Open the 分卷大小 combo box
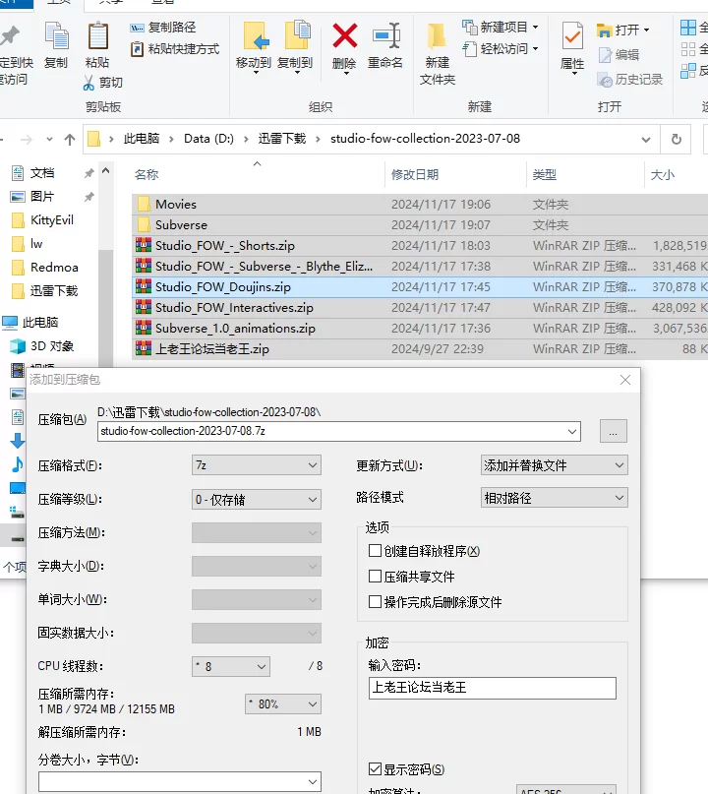The height and width of the screenshot is (794, 708). [x=180, y=782]
